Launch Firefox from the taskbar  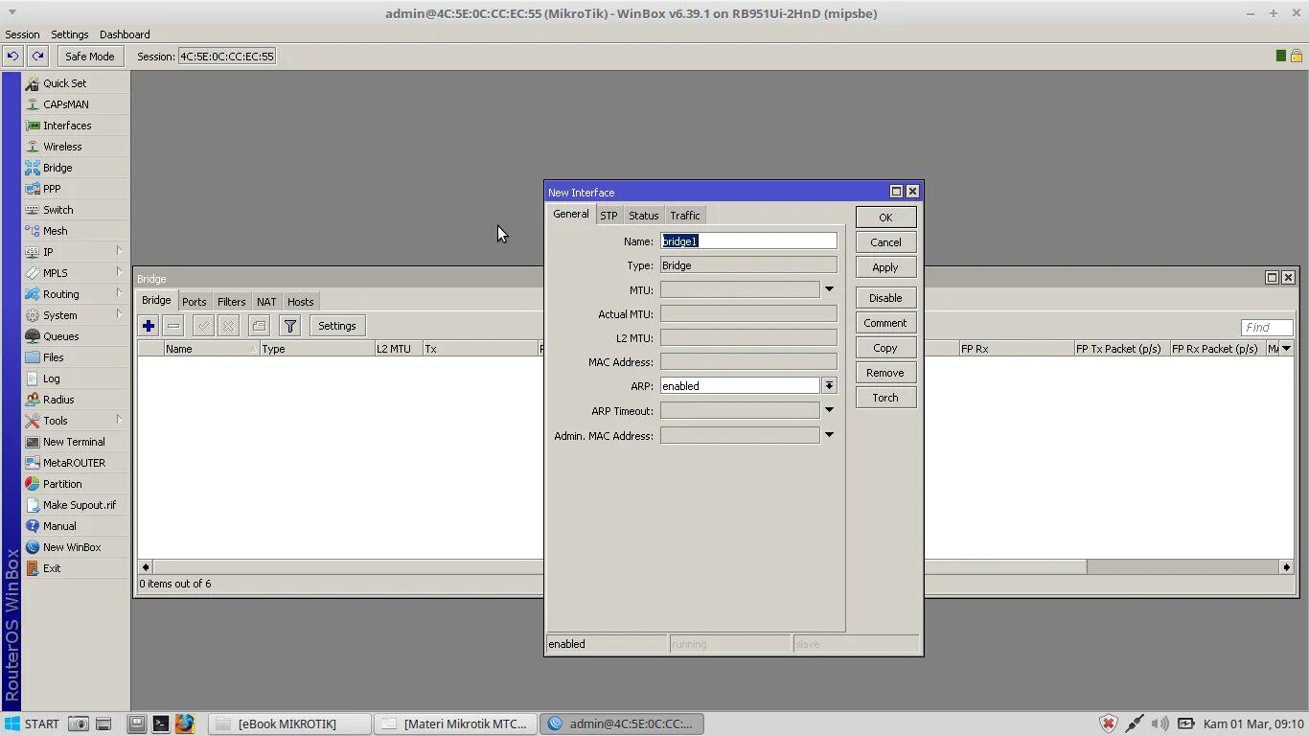[185, 724]
